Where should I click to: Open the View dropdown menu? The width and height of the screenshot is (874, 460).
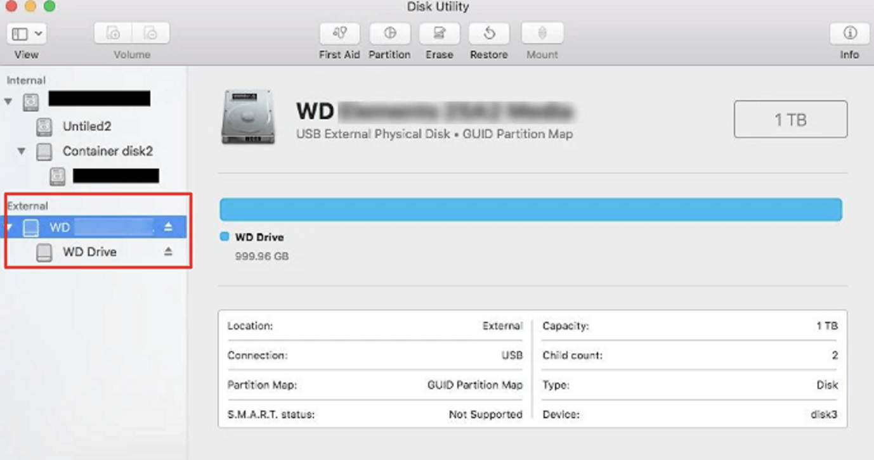click(27, 34)
